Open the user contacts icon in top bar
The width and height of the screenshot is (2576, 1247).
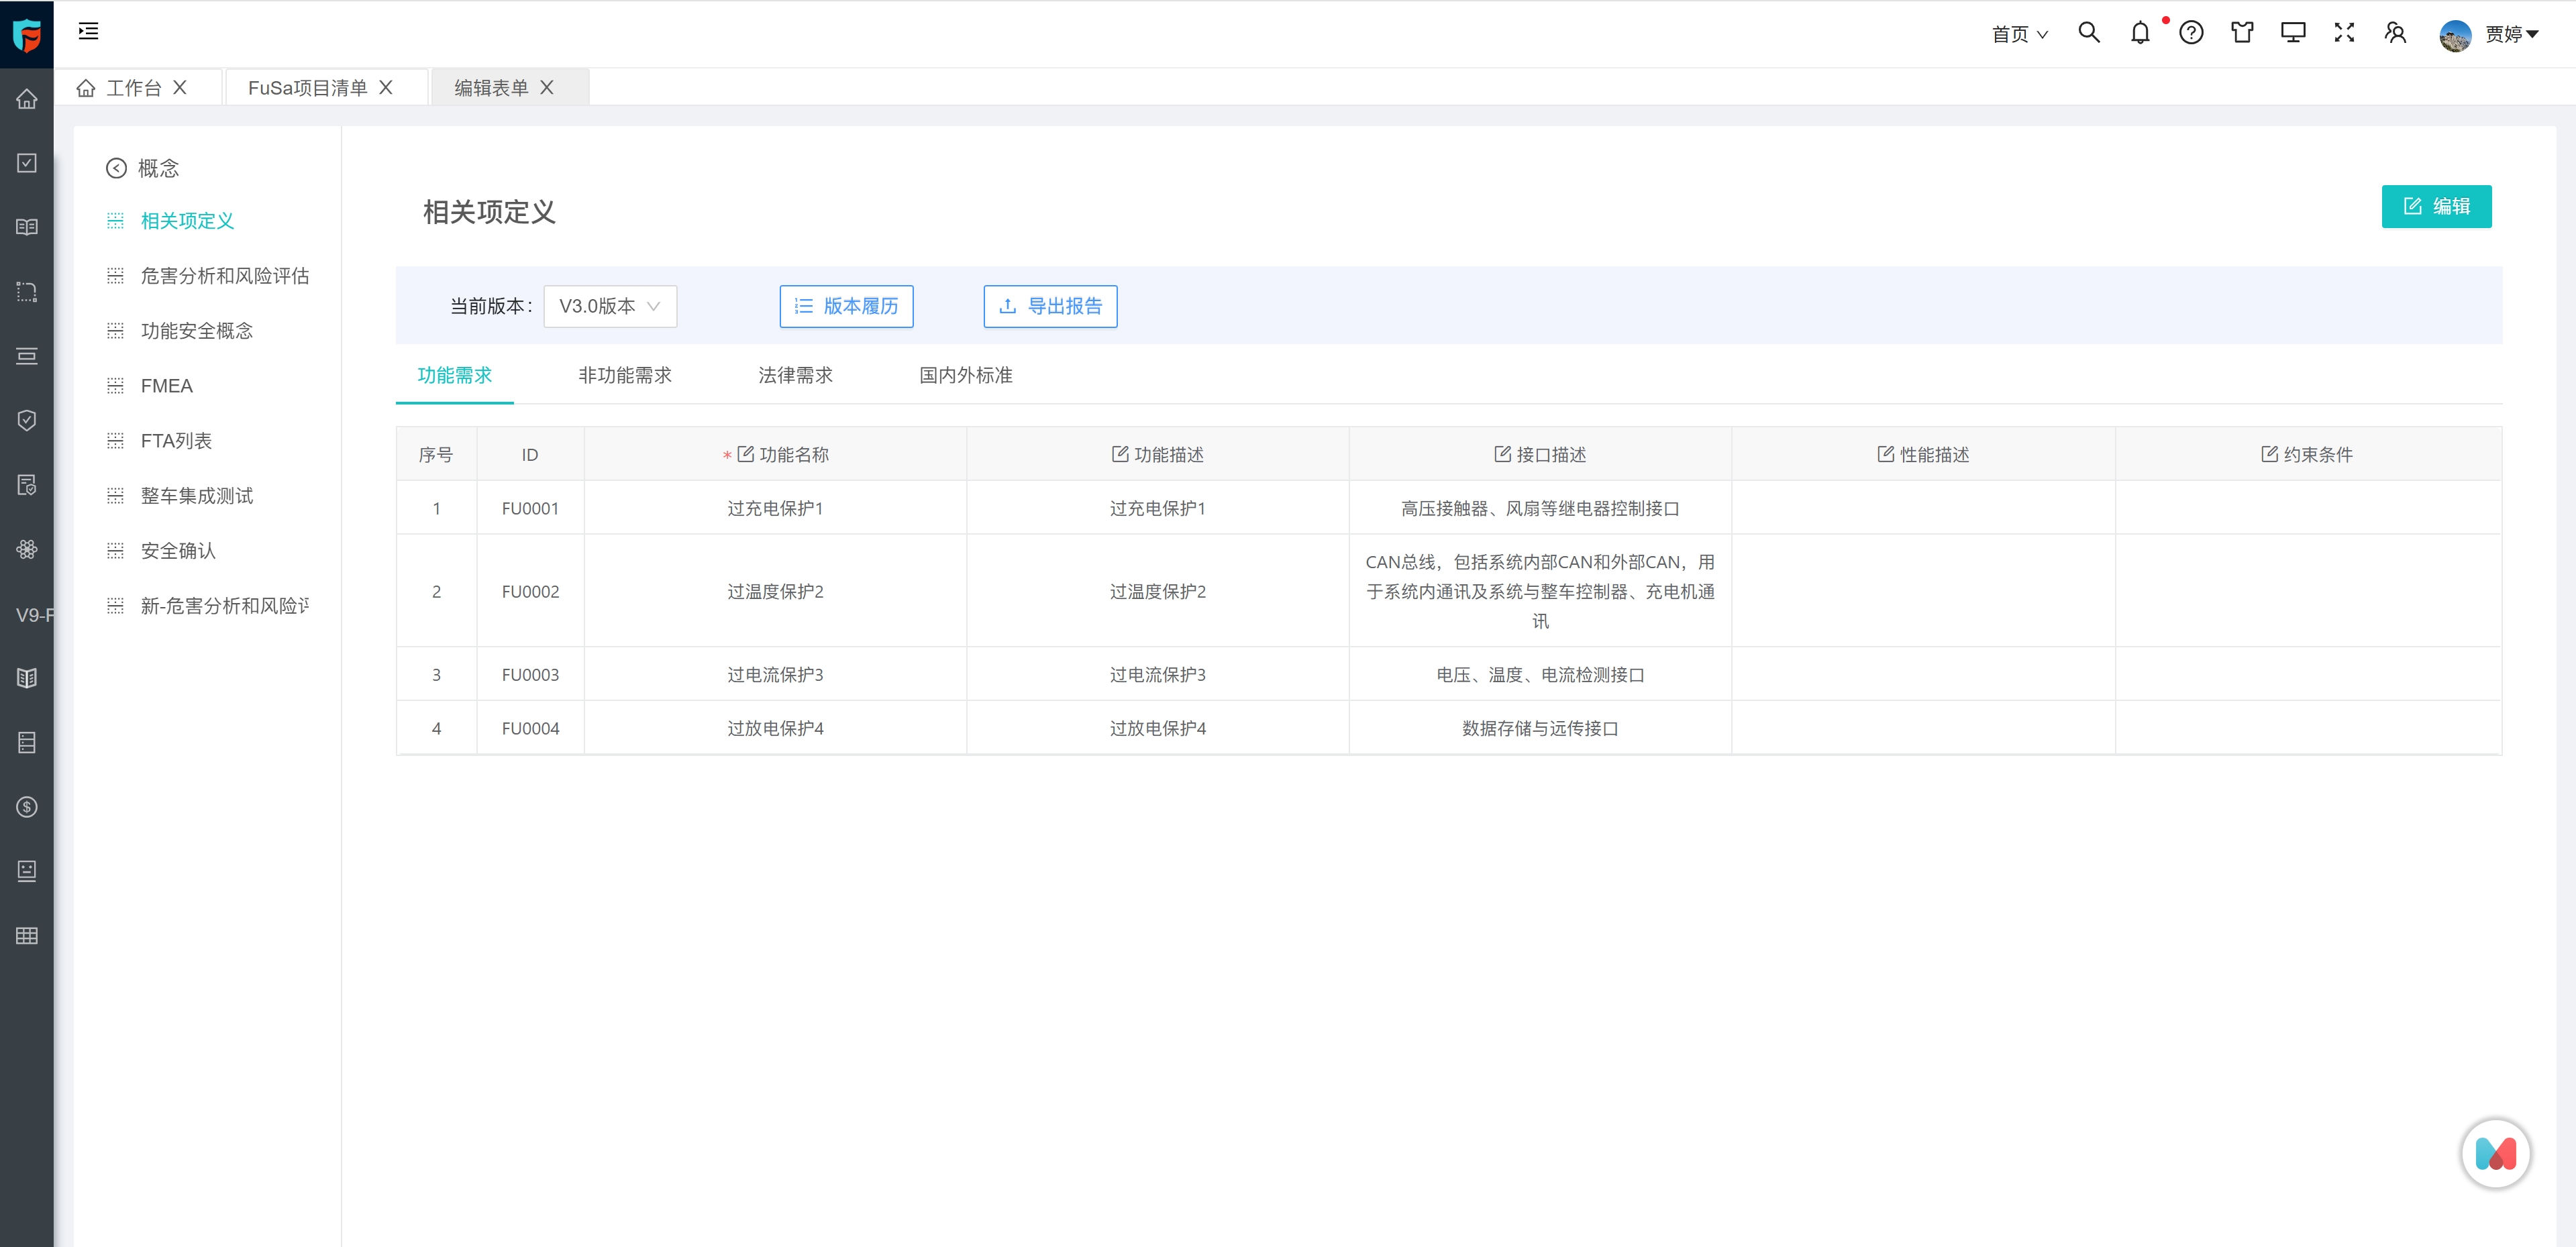coord(2394,33)
